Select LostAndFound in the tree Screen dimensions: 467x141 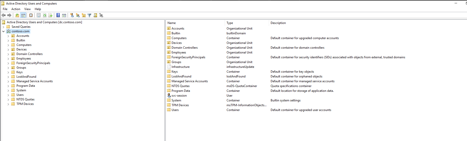click(x=26, y=77)
